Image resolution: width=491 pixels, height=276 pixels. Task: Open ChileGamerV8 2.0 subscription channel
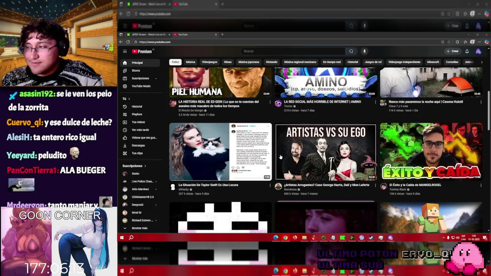point(140,197)
